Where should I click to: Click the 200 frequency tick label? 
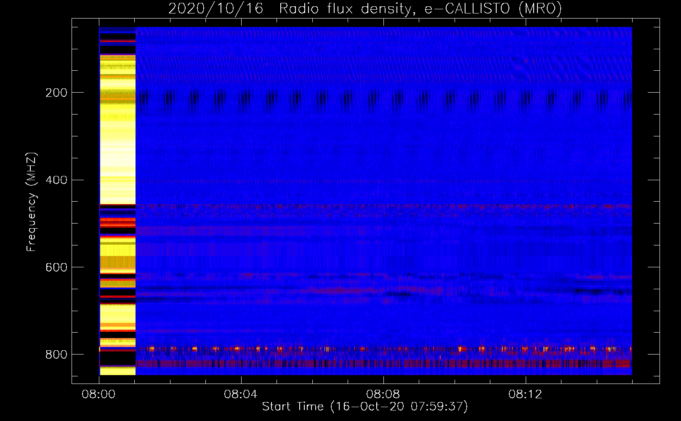click(56, 93)
